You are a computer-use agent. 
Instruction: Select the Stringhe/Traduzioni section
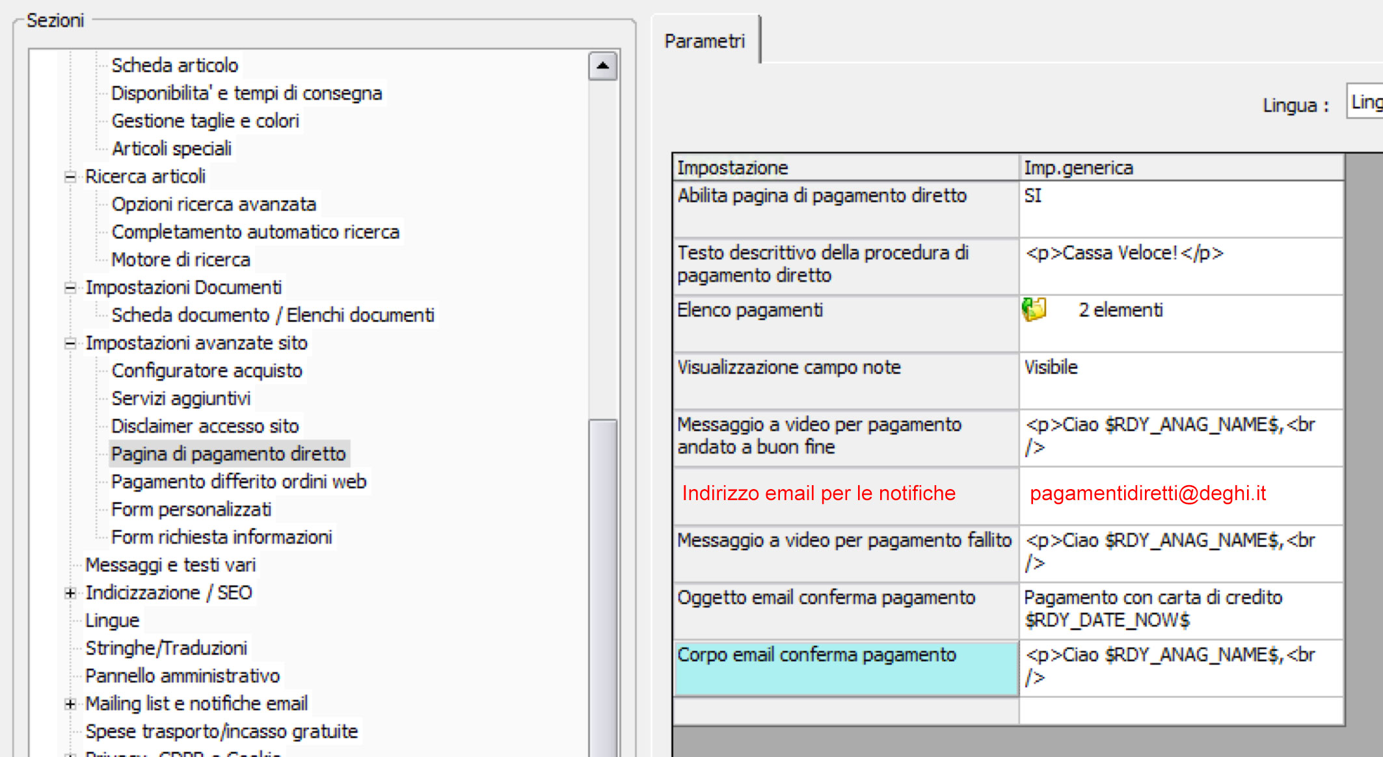[x=166, y=648]
